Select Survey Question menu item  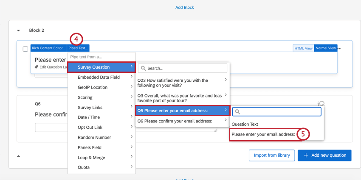101,67
